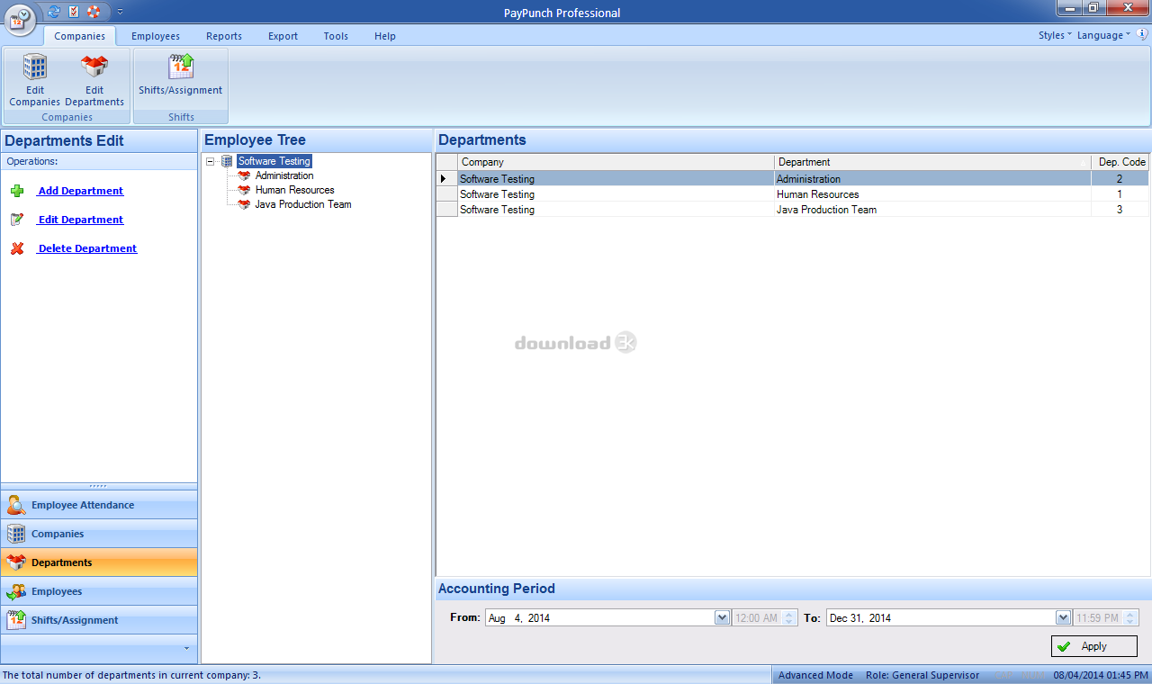Expand the Language dropdown menu
This screenshot has width=1152, height=684.
click(x=1103, y=35)
